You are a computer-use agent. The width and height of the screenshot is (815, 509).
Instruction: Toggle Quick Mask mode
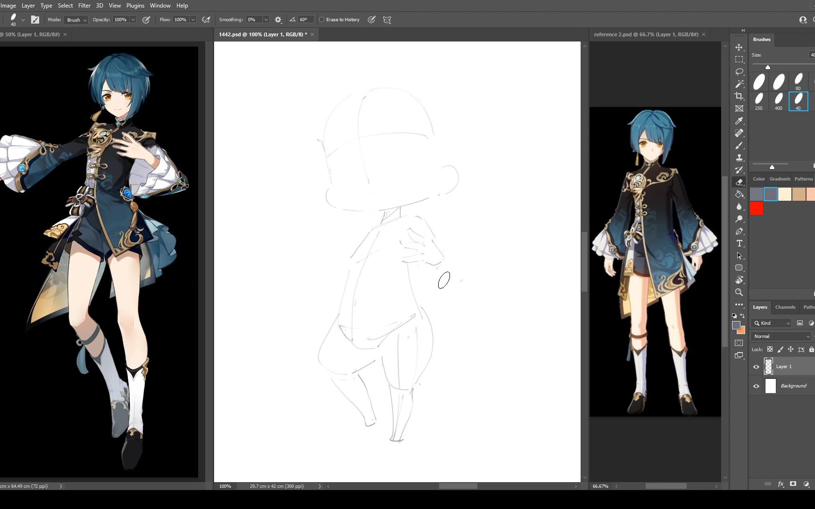[739, 343]
